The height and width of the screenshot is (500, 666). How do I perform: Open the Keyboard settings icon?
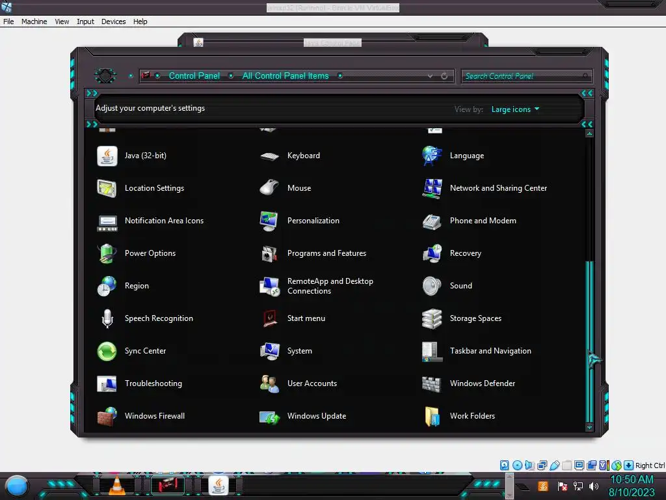tap(269, 156)
